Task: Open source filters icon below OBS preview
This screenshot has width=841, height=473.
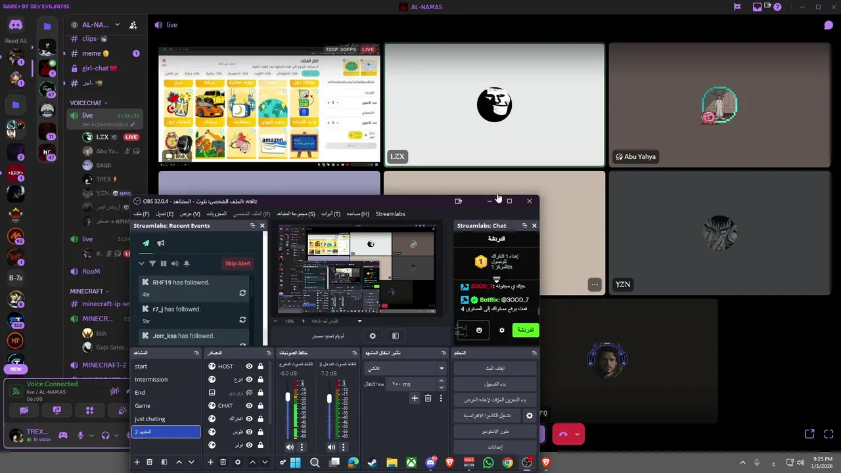Action: [396, 336]
